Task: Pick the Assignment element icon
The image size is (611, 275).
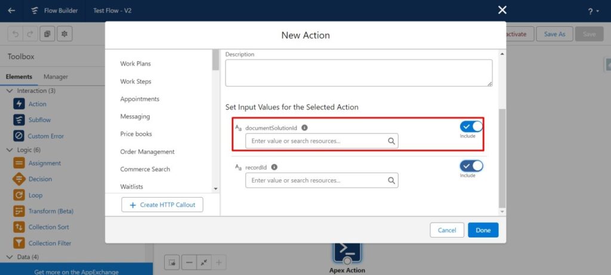Action: pos(18,163)
